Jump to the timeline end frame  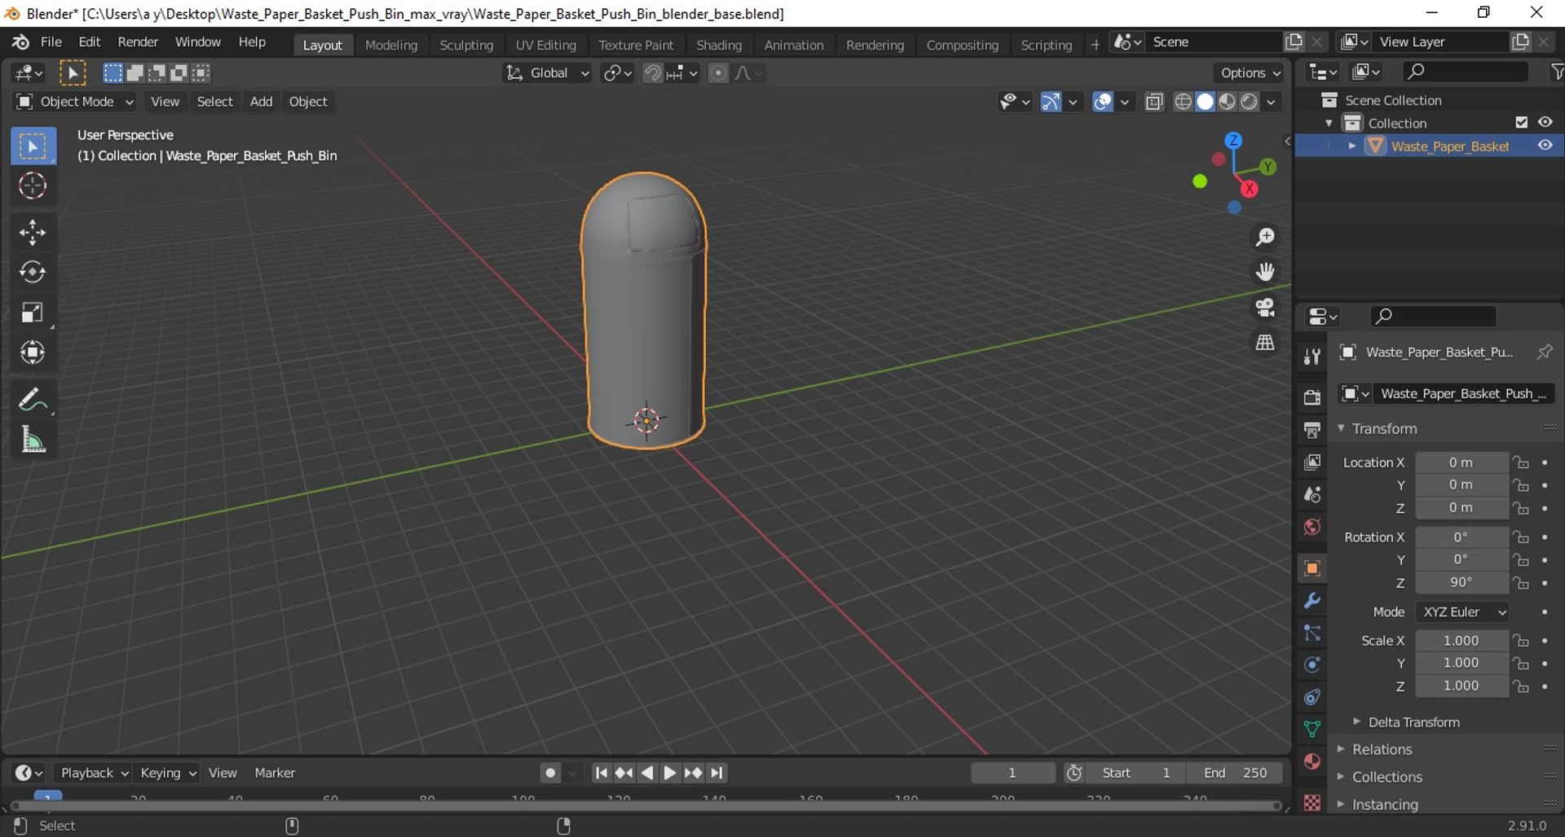716,773
